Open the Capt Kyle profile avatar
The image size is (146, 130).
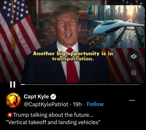point(13,100)
